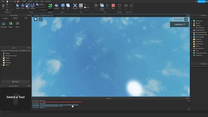
Task: Switch to the TEST ribbon tab
Action: point(36,1)
